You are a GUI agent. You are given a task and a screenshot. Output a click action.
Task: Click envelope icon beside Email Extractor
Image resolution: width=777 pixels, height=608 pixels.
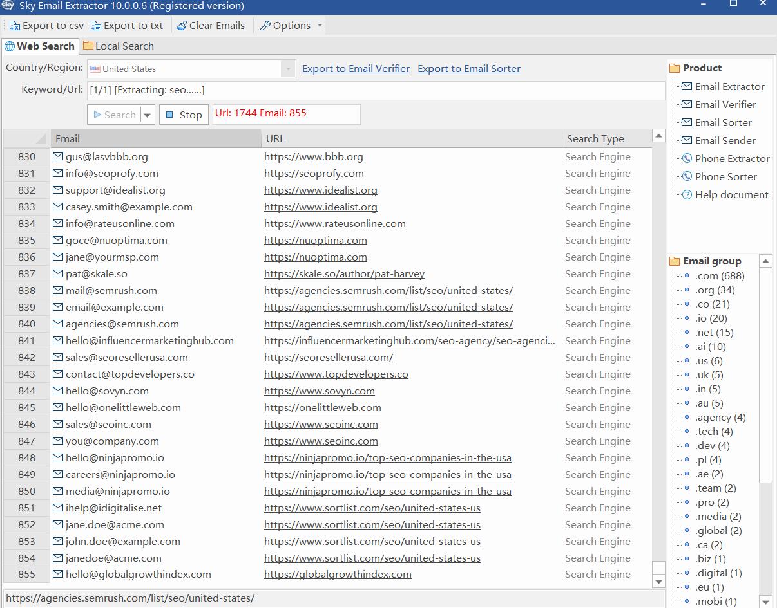point(687,86)
